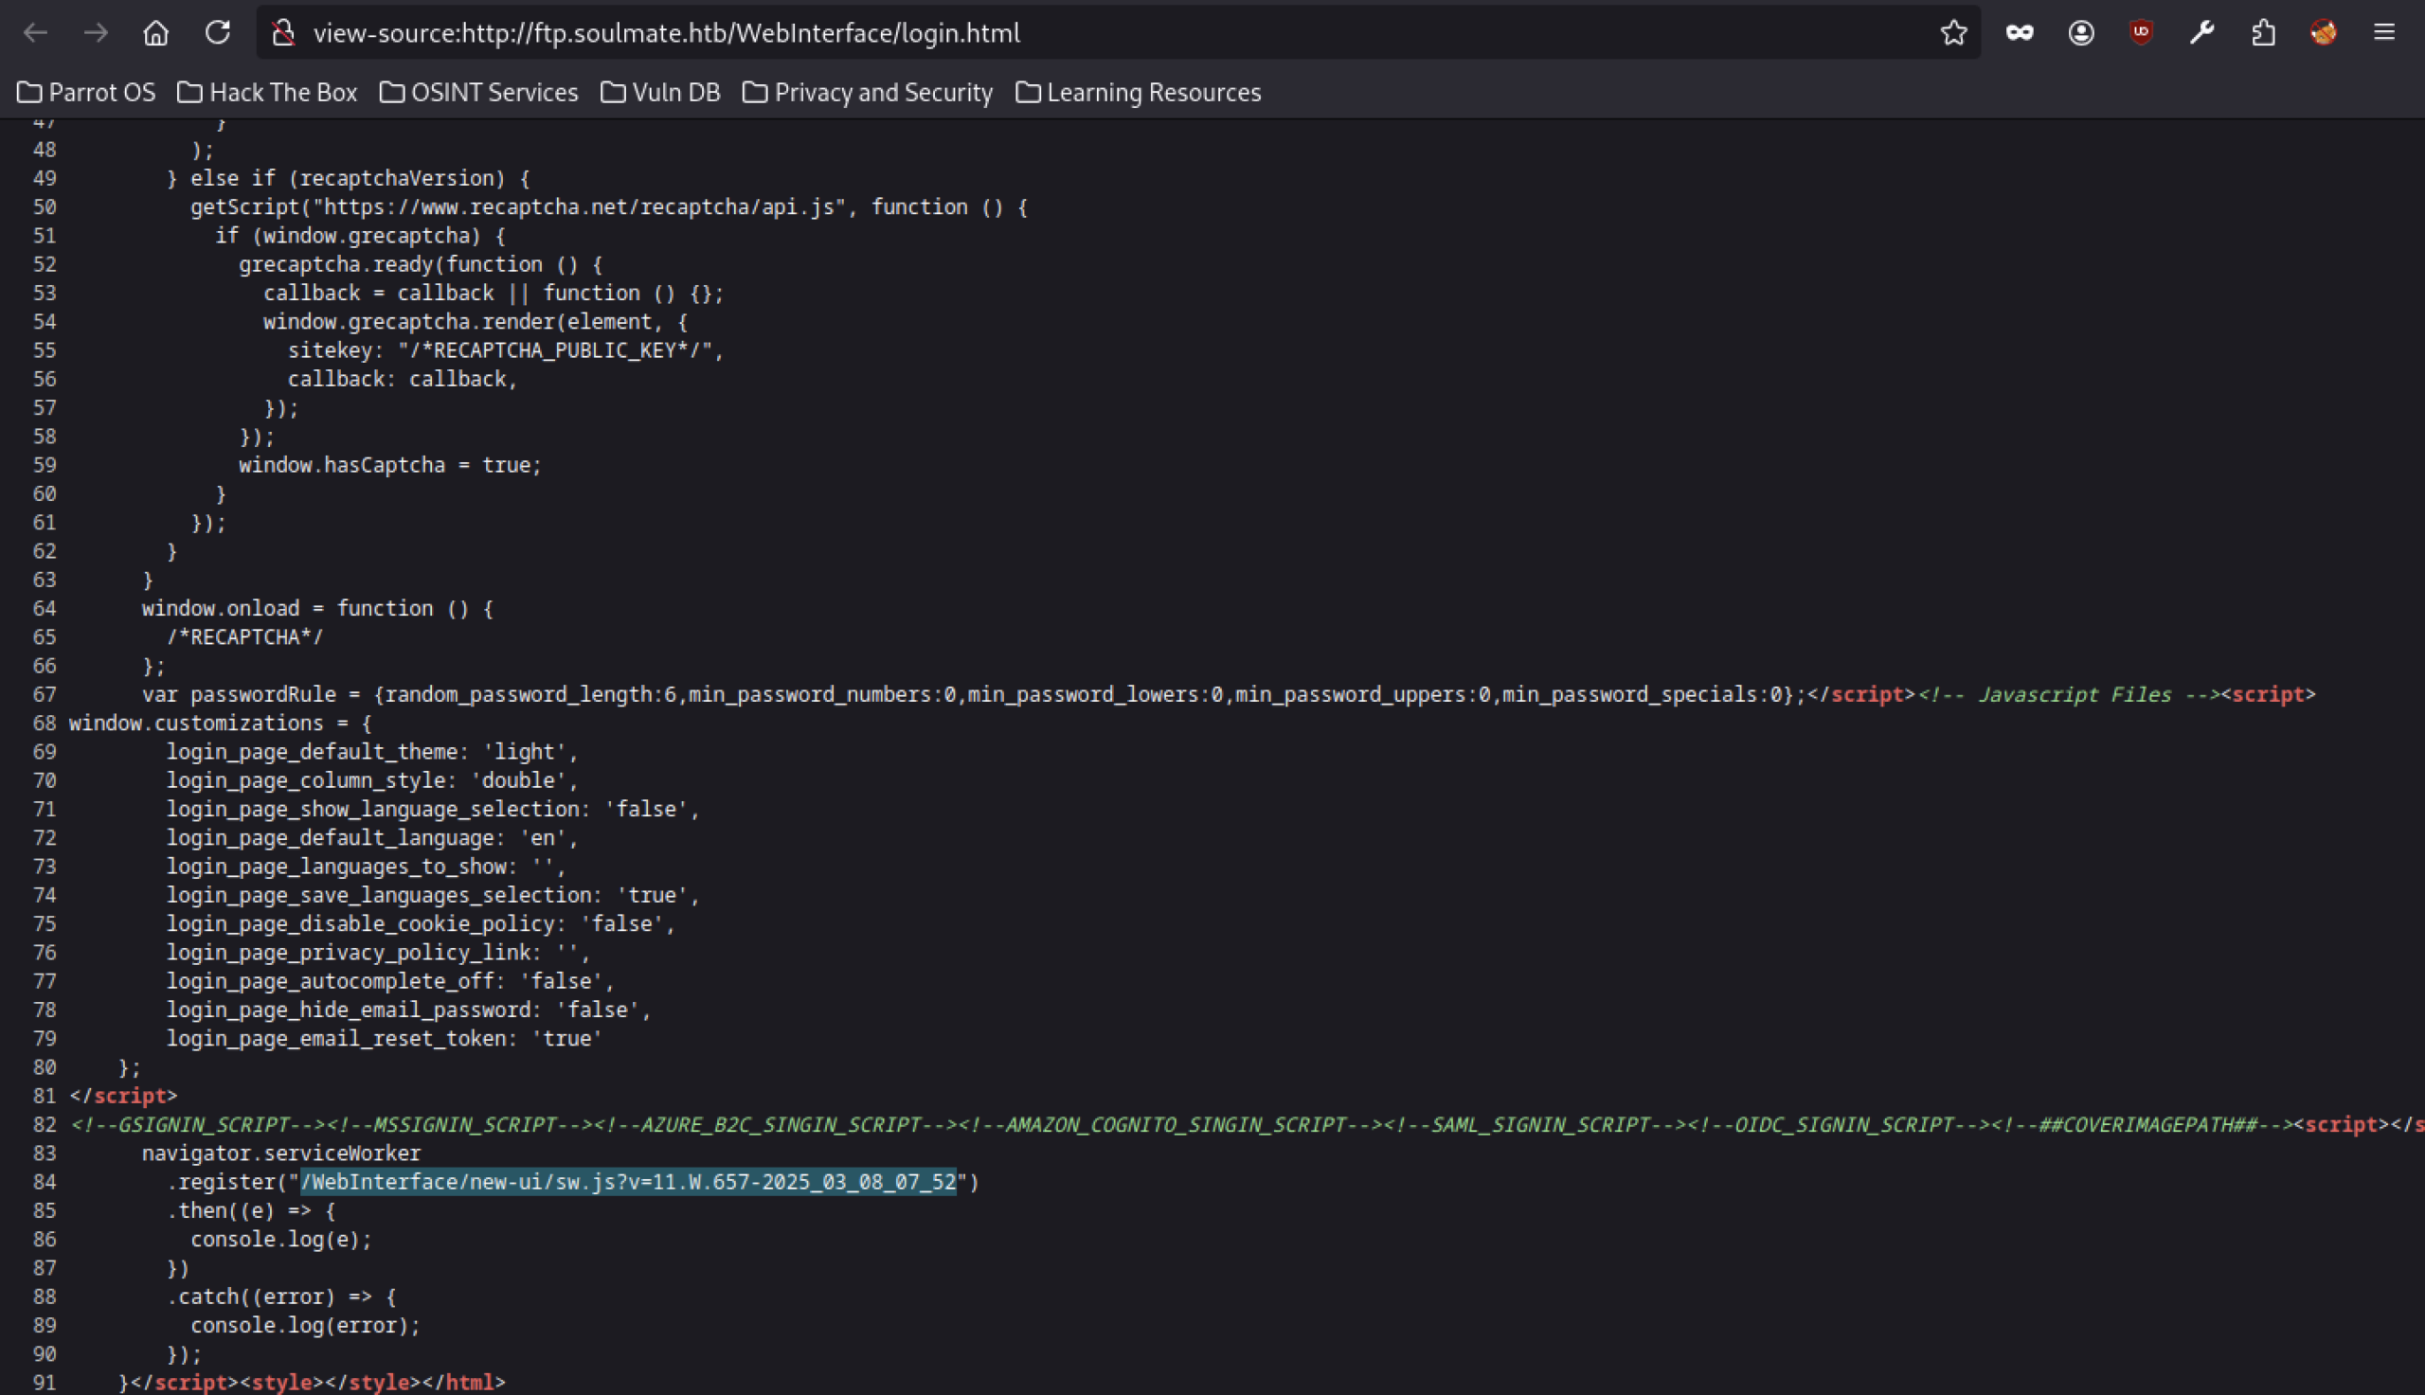This screenshot has height=1395, width=2425.
Task: Open the uBlock Origin extension
Action: (2142, 32)
